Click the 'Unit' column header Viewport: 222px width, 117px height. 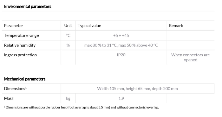[x=68, y=26]
